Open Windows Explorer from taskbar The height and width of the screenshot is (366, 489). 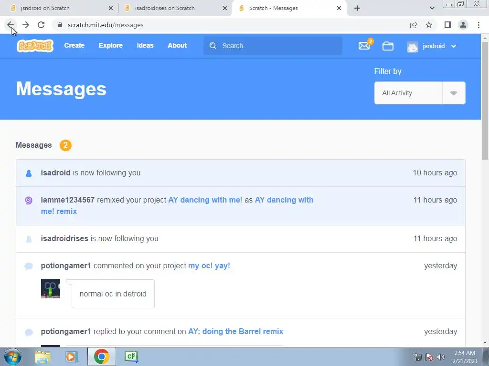click(43, 356)
